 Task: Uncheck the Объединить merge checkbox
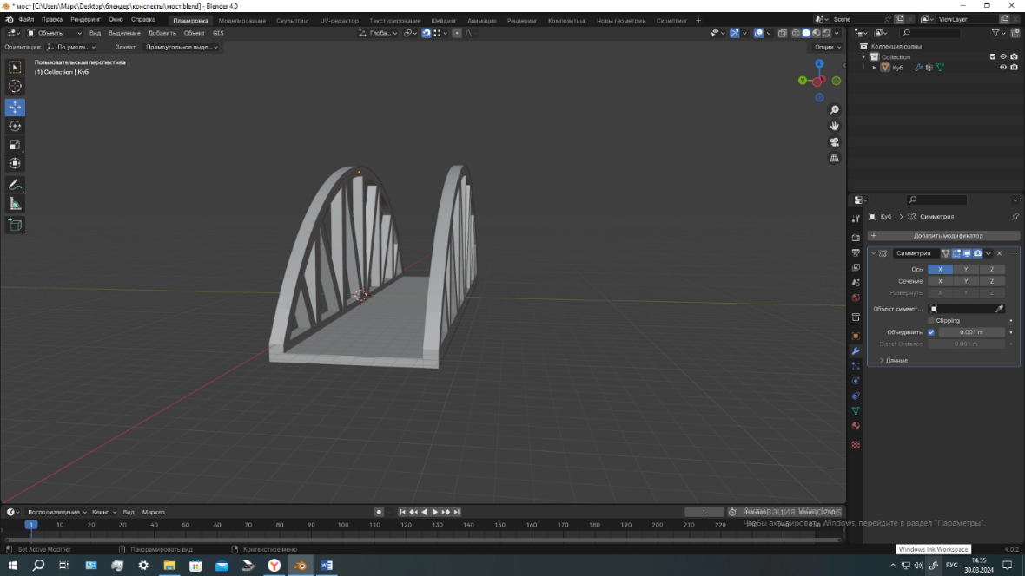tap(931, 332)
